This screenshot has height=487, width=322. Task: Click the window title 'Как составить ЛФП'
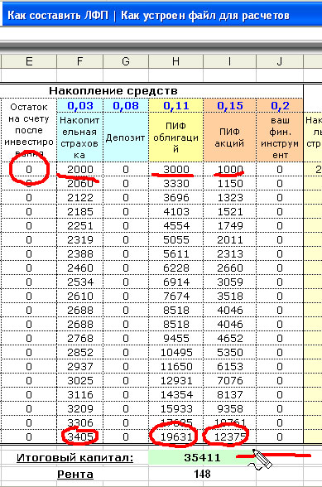58,15
